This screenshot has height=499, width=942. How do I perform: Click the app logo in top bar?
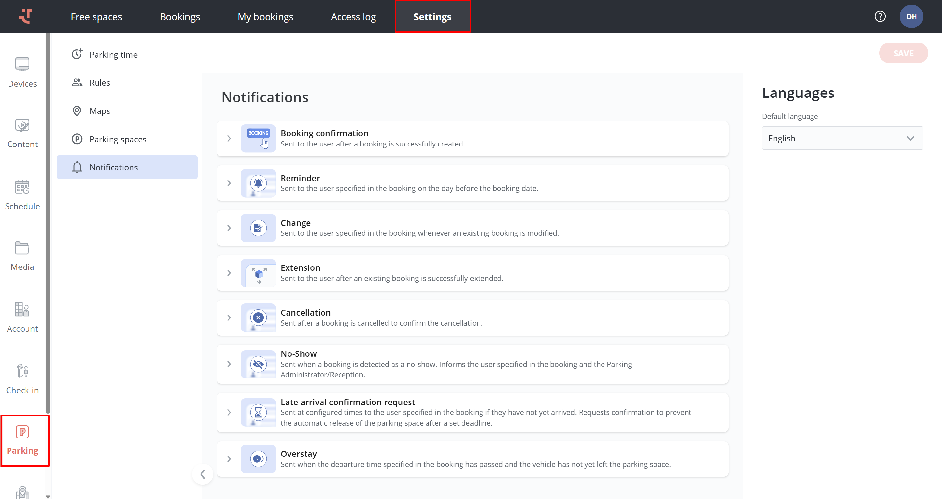click(26, 16)
